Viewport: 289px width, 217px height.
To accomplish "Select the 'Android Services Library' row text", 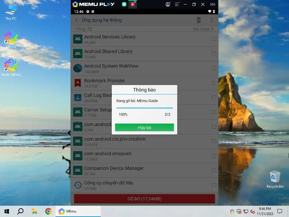I will (x=110, y=37).
